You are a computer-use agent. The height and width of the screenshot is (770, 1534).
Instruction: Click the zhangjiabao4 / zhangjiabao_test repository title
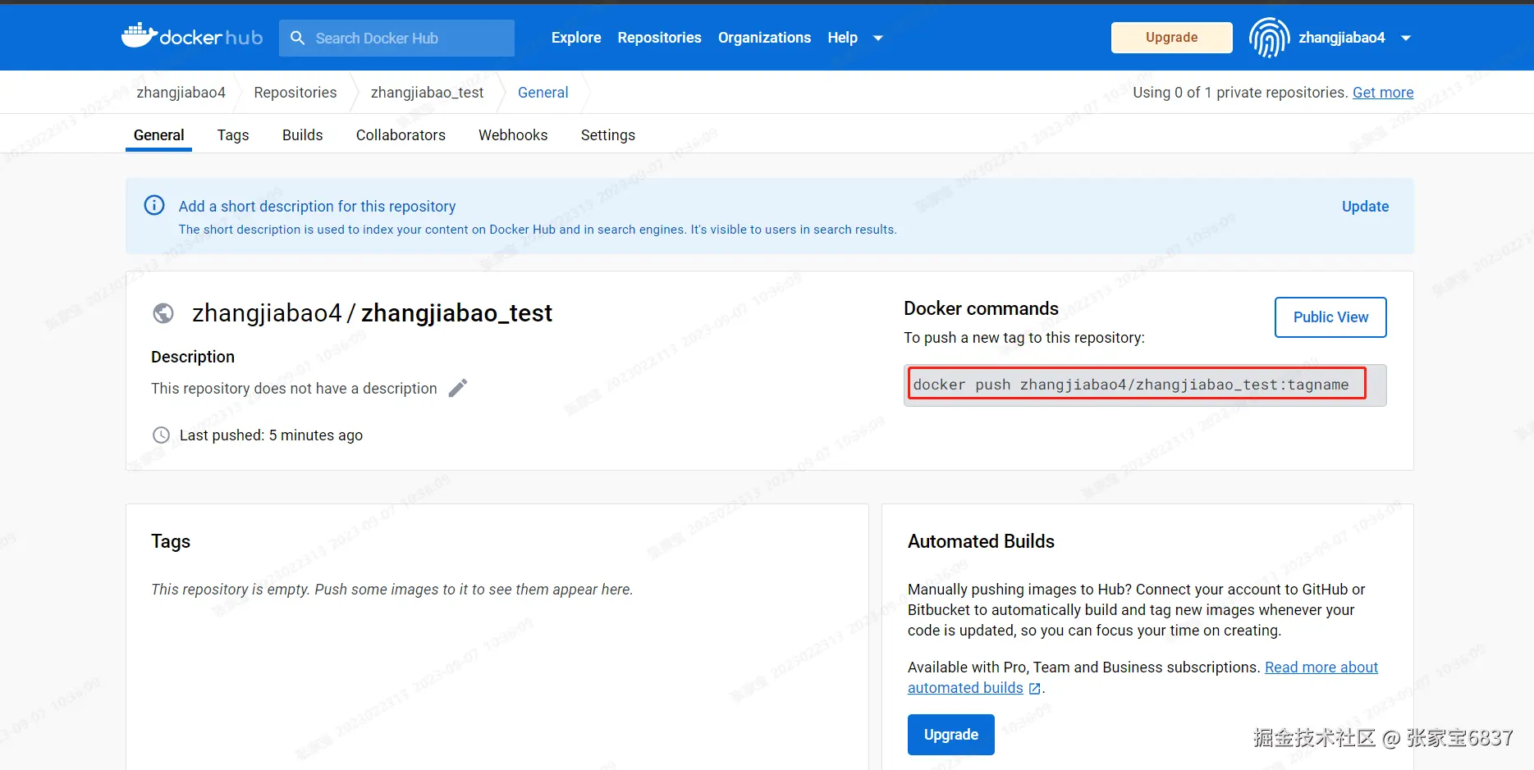click(372, 313)
